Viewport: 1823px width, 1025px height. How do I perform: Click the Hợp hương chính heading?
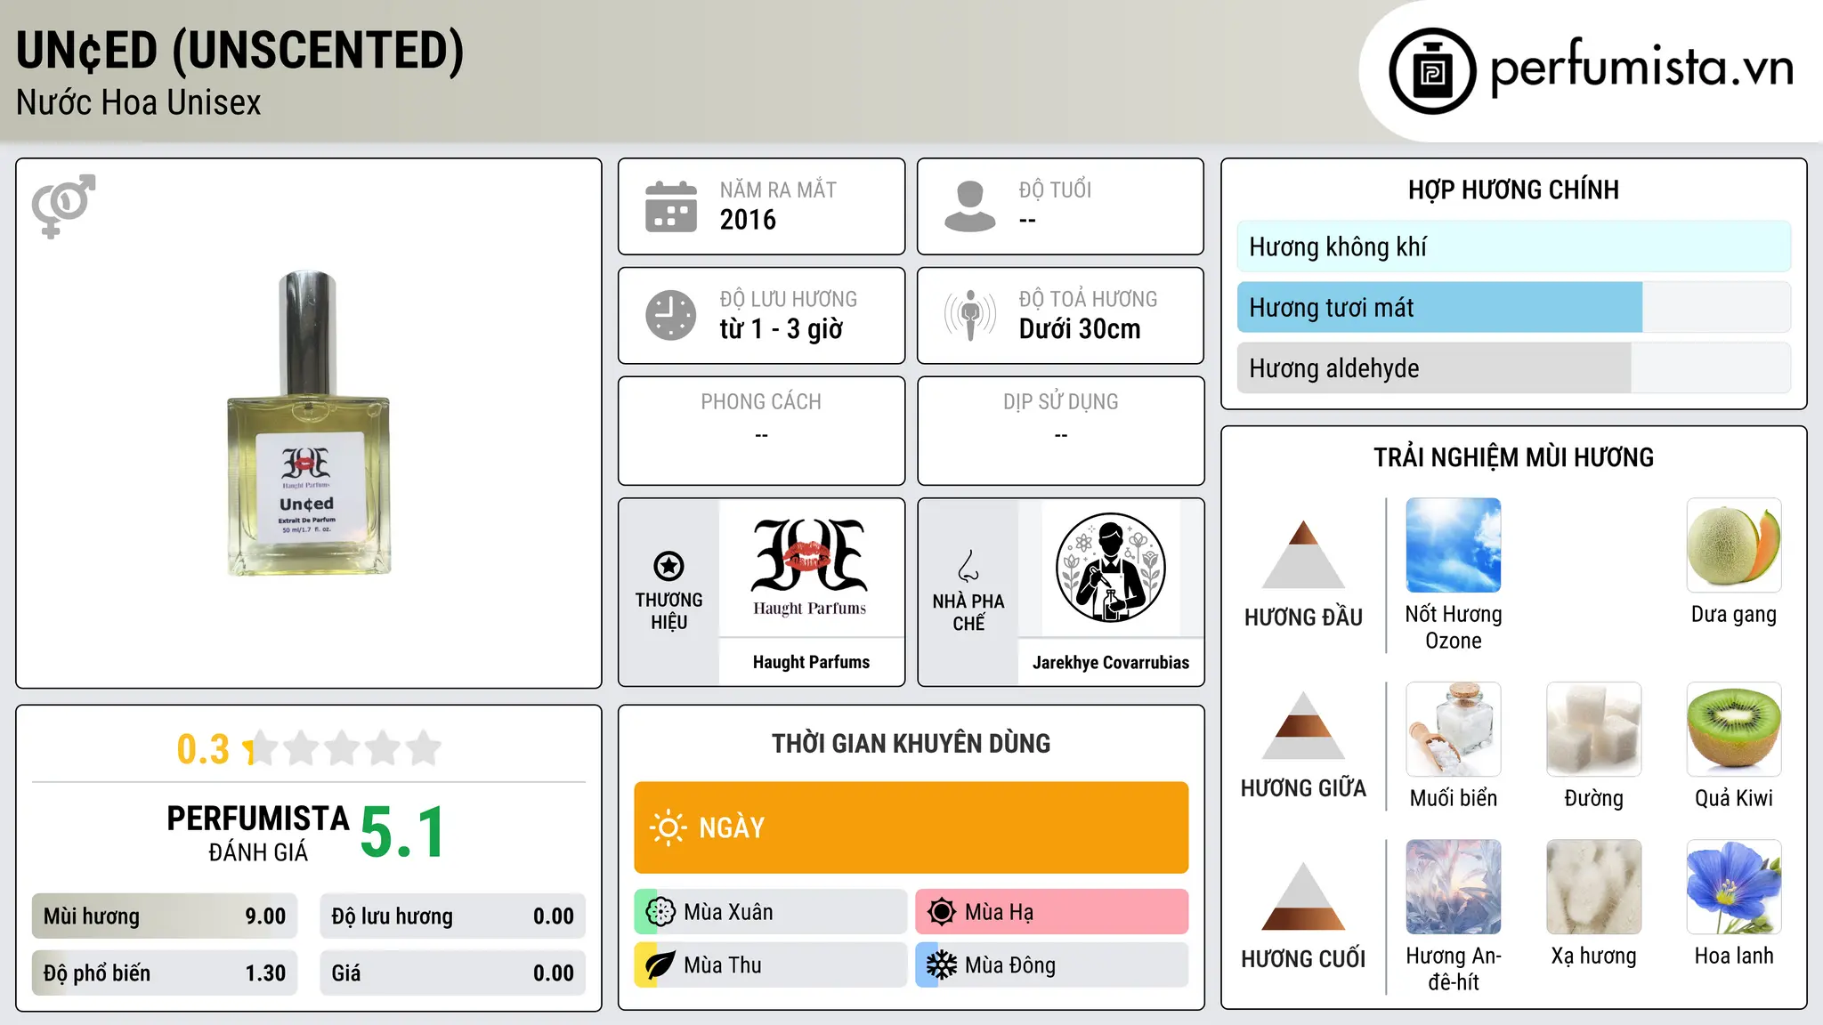1513,190
